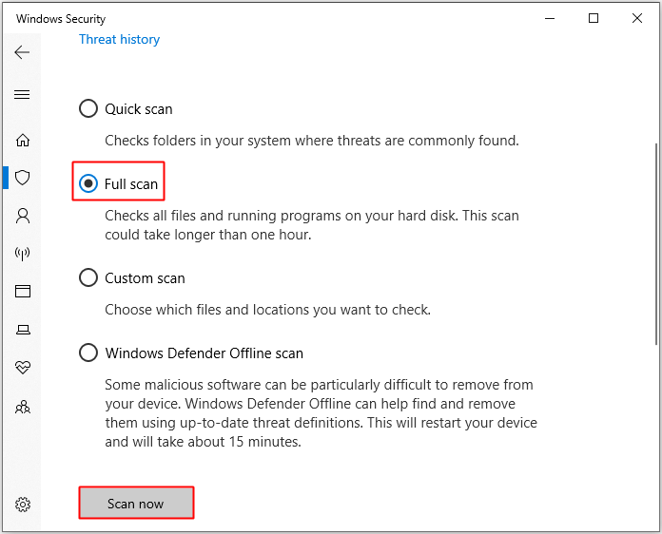Select Windows Defender Offline scan
Viewport: 662px width, 534px height.
[x=88, y=353]
